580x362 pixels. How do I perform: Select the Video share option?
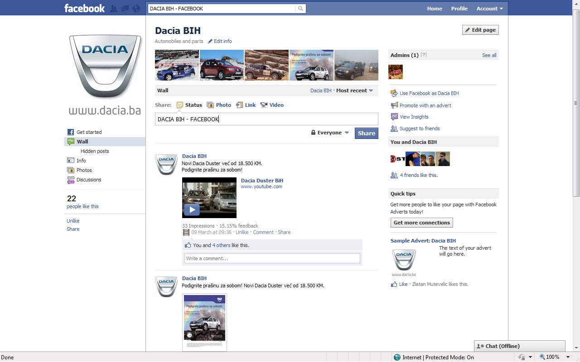[272, 105]
